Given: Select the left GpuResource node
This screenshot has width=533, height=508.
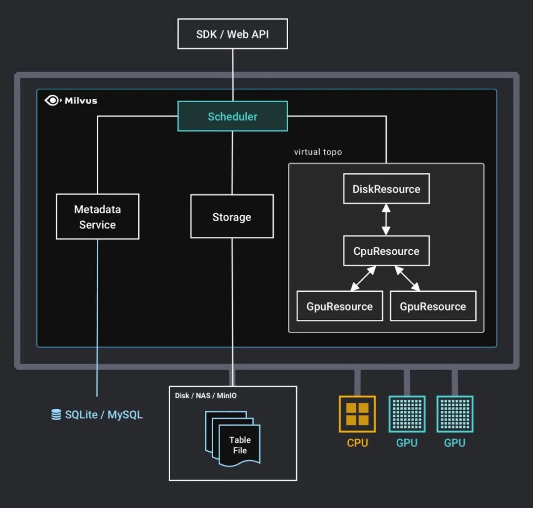Looking at the screenshot, I should click(339, 306).
